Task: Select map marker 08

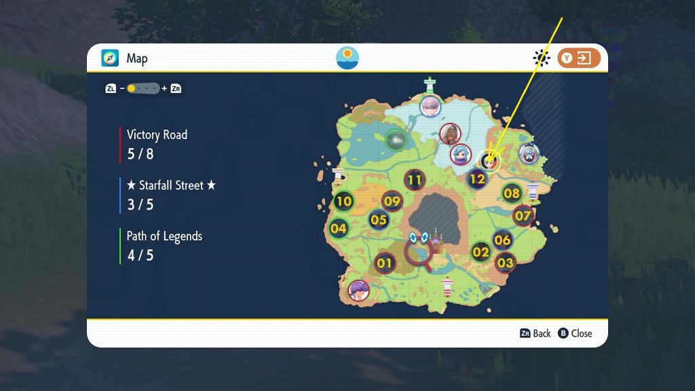Action: point(512,193)
